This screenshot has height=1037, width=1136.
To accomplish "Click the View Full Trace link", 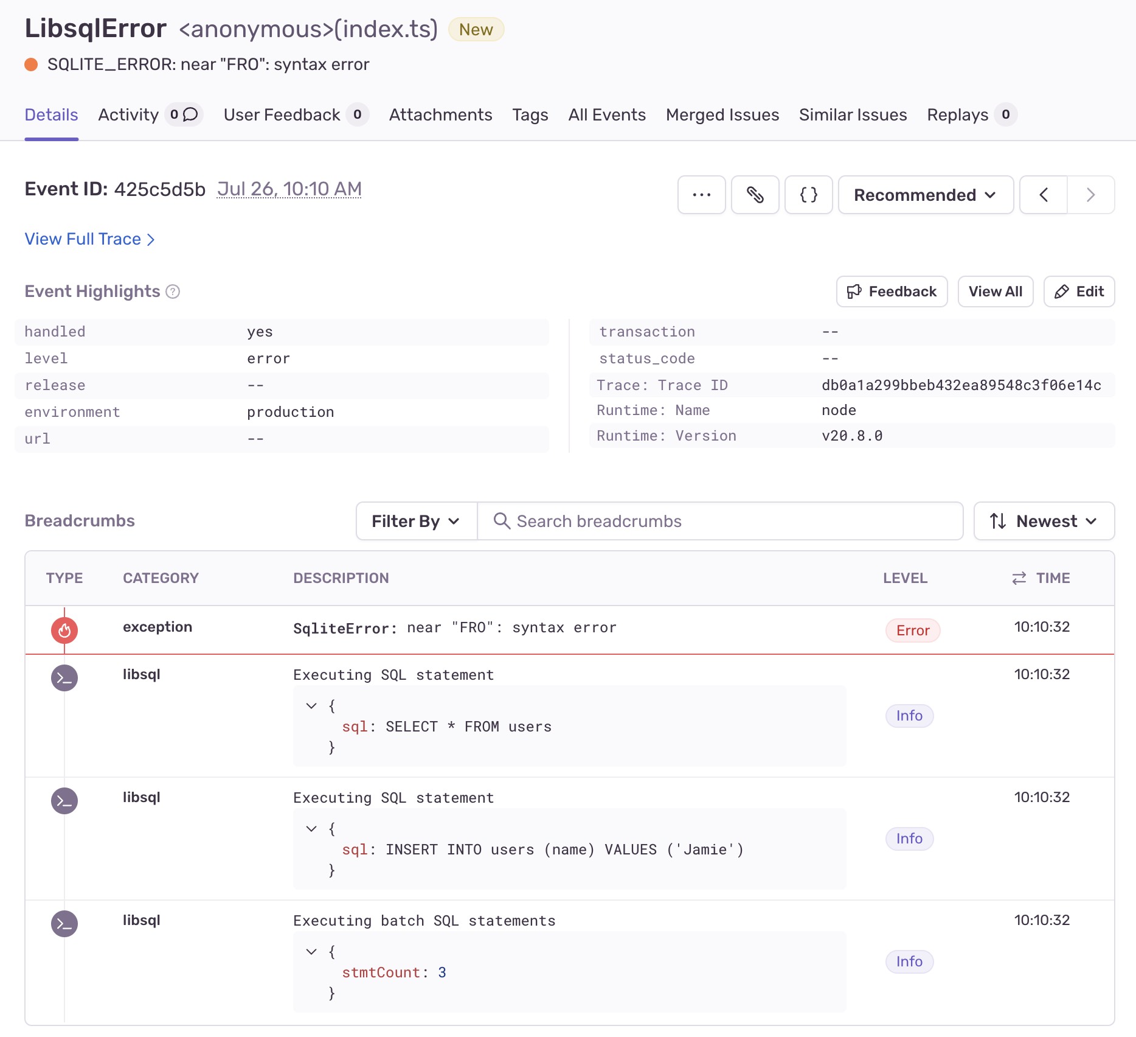I will click(89, 239).
